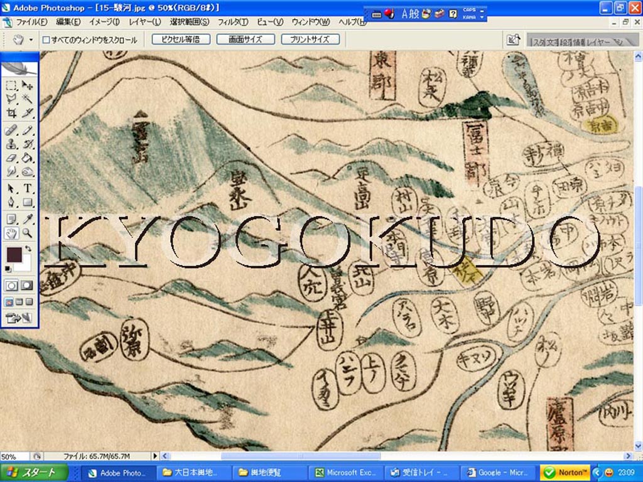Tick the scroll all windows checkbox
Viewport: 643px width, 482px height.
(x=46, y=40)
